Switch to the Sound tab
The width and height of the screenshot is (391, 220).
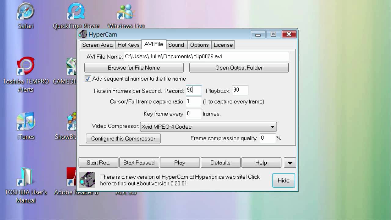coord(176,45)
